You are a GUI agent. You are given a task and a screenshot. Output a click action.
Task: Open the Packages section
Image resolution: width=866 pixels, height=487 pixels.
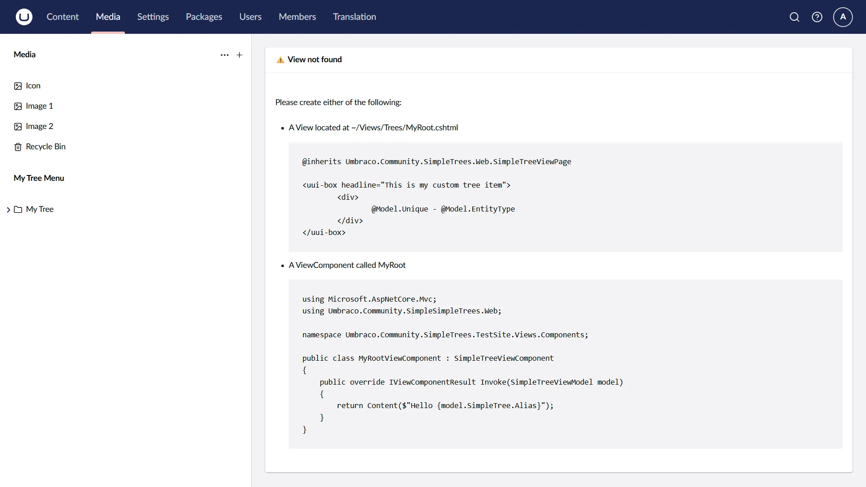(204, 17)
